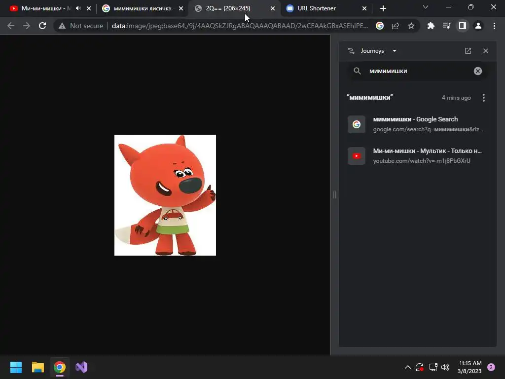Viewport: 505px width, 379px height.
Task: Show hidden system tray icons
Action: pos(407,367)
